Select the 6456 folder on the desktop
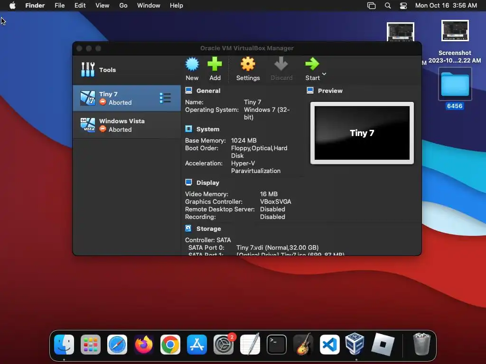 tap(455, 89)
